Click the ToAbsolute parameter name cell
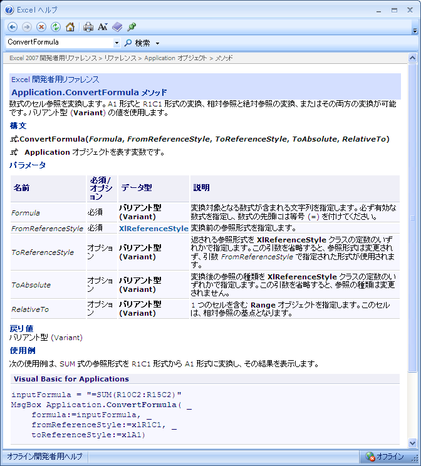Image resolution: width=421 pixels, height=466 pixels. (x=48, y=285)
